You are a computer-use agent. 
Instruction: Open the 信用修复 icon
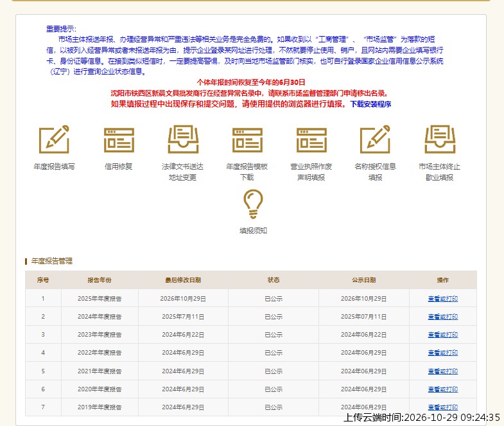(119, 140)
